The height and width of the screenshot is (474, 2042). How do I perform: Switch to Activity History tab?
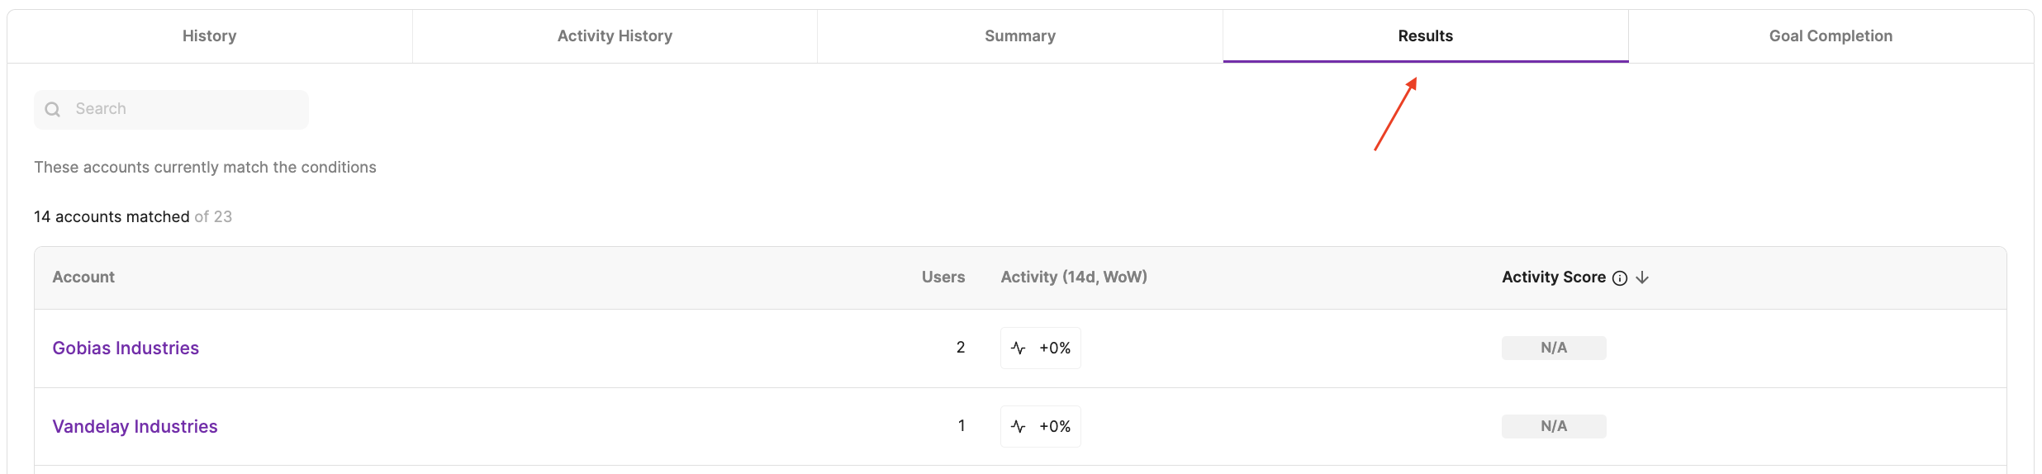click(x=615, y=36)
